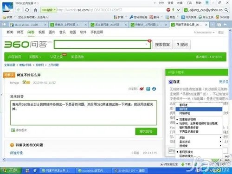Image resolution: width=232 pixels, height=174 pixels.
Task: Click the magnifier icon in browser search box
Action: (226, 10)
